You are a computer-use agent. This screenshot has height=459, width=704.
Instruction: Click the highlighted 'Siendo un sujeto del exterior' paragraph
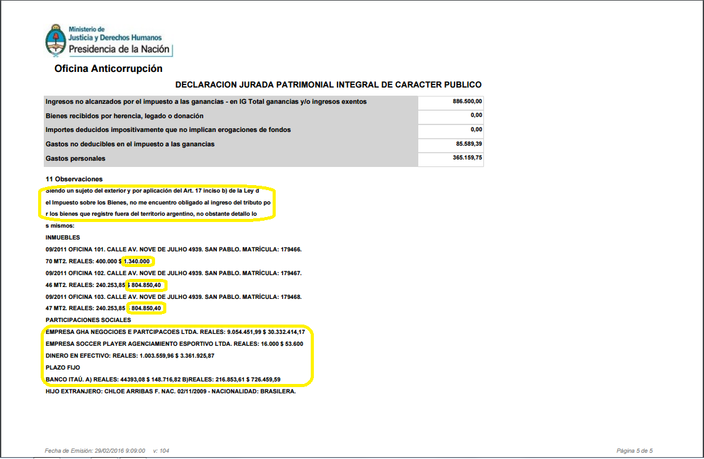tap(158, 203)
